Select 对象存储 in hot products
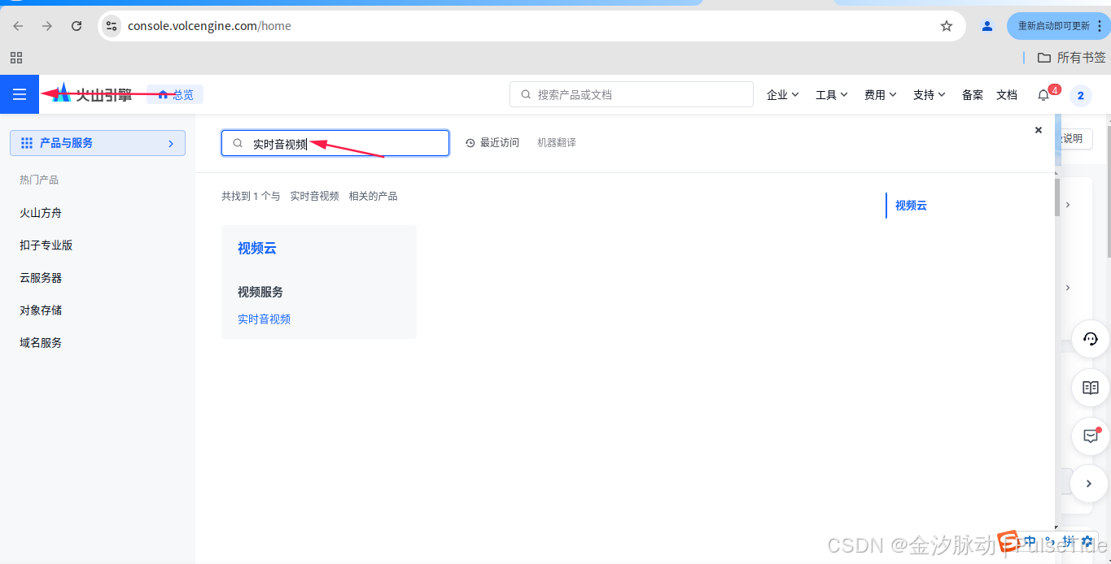Image resolution: width=1111 pixels, height=564 pixels. click(x=41, y=310)
